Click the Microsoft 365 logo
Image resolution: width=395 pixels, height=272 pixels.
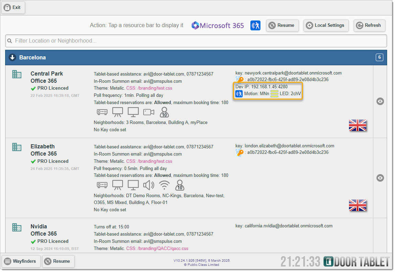click(x=218, y=25)
